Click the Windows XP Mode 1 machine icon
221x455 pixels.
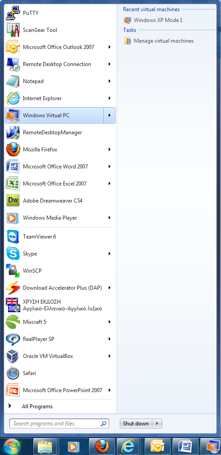coord(127,20)
